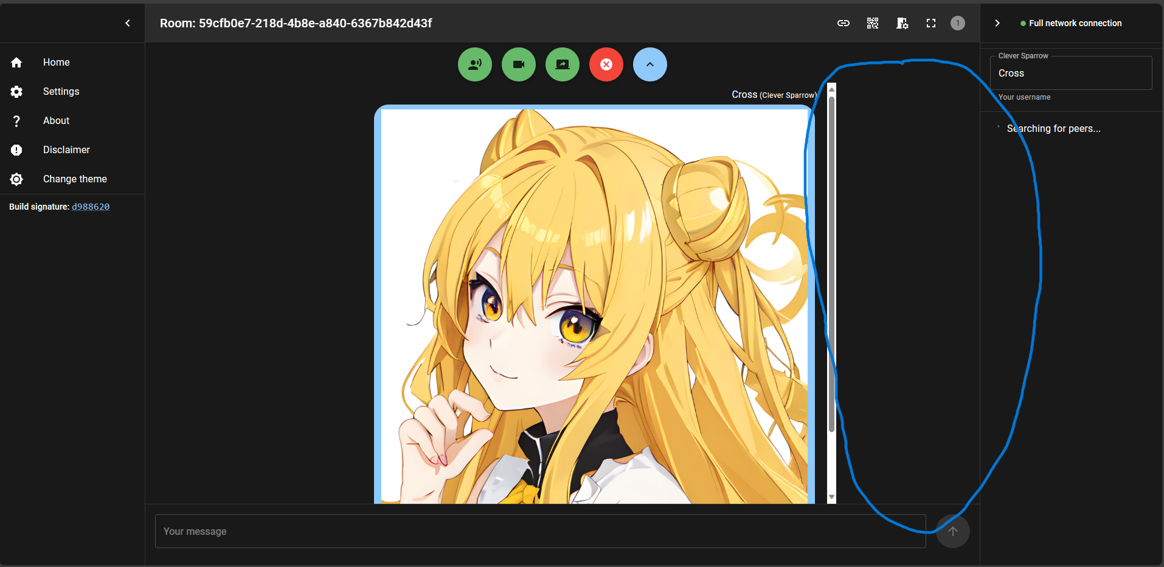Turn off the video camera

pyautogui.click(x=518, y=64)
